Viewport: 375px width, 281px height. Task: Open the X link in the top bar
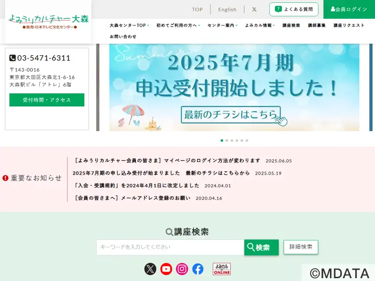coord(254,9)
